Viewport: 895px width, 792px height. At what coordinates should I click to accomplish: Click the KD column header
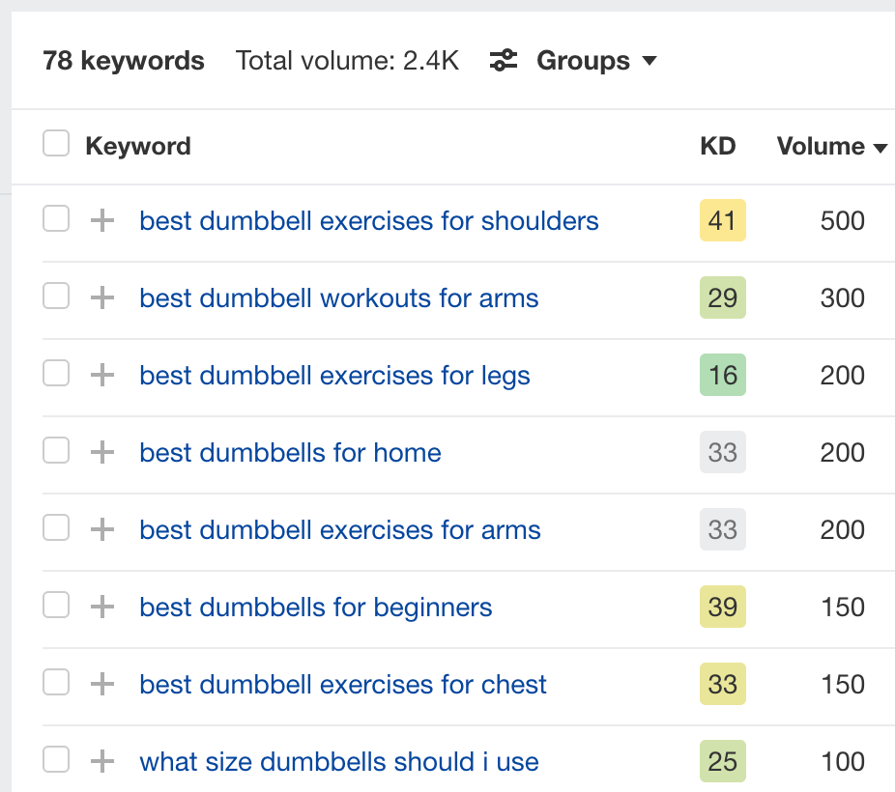tap(717, 147)
